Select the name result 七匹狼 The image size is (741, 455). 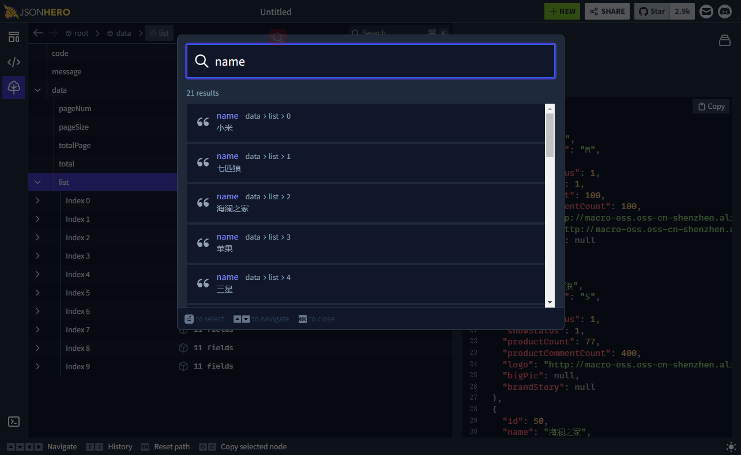366,163
